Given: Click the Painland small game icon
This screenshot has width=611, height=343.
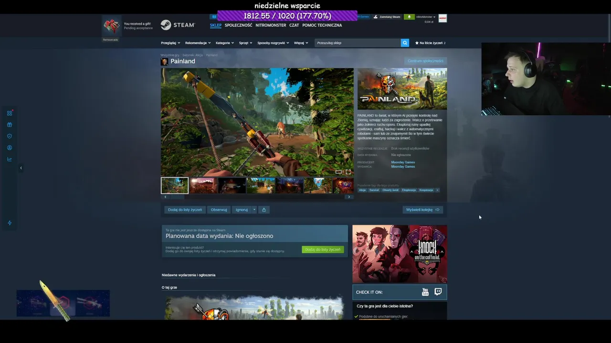Looking at the screenshot, I should pos(164,61).
